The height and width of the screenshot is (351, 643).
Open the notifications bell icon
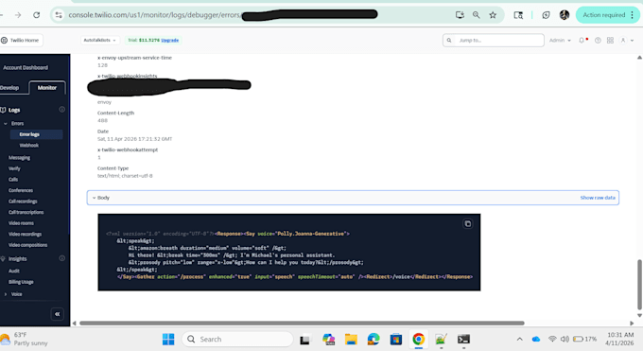(582, 41)
